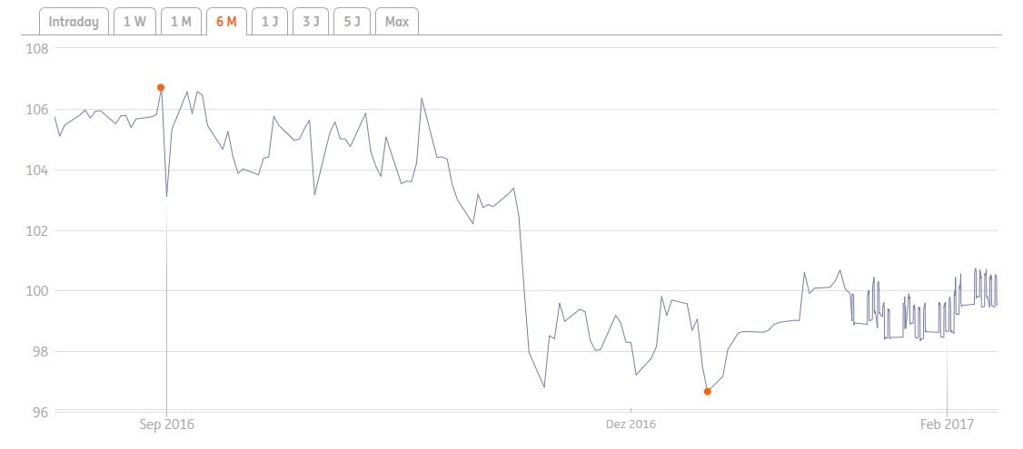Select the 1 W time range tab
Viewport: 1023px width, 449px height.
point(134,22)
